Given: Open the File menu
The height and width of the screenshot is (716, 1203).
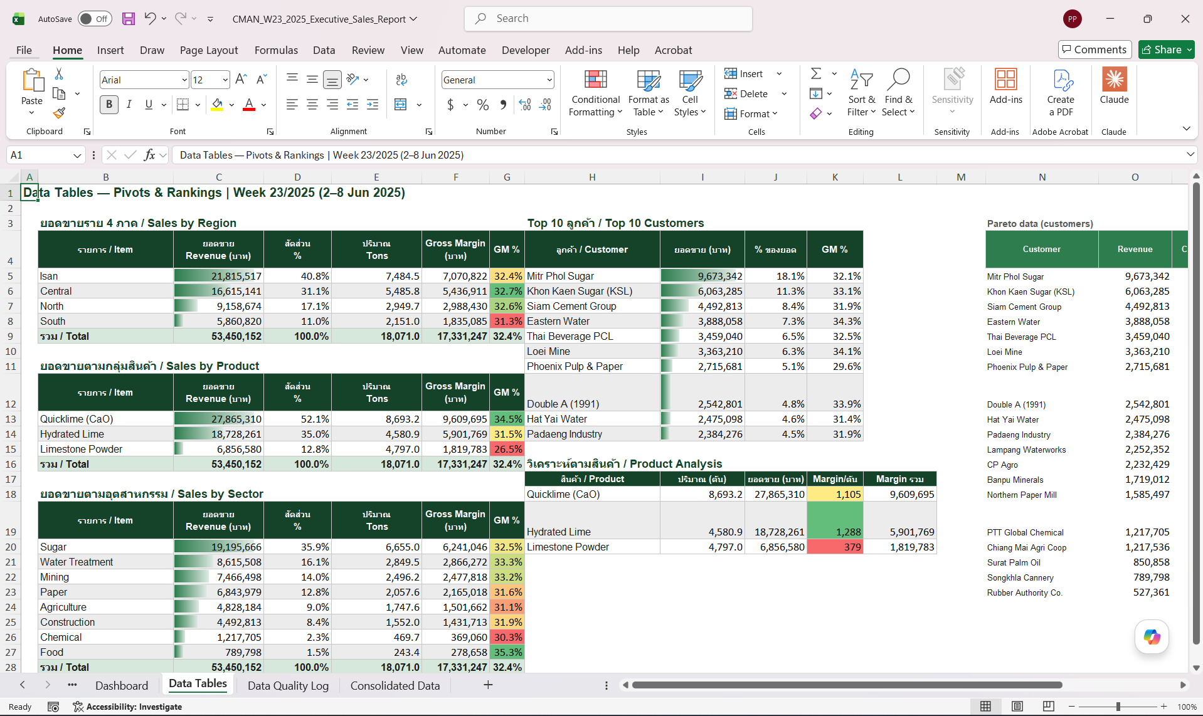Looking at the screenshot, I should (24, 50).
